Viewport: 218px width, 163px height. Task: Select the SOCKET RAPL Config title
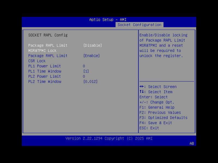[45, 35]
